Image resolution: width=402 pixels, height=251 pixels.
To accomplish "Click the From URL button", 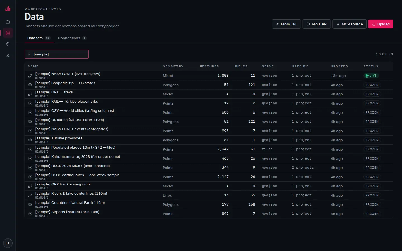I will [286, 24].
